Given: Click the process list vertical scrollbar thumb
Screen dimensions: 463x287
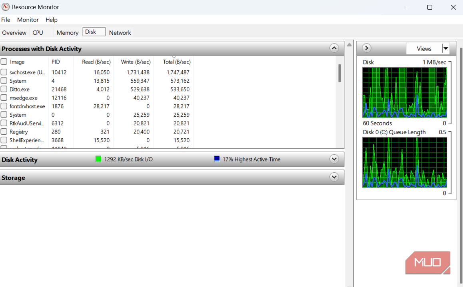Looking at the screenshot, I should [339, 73].
